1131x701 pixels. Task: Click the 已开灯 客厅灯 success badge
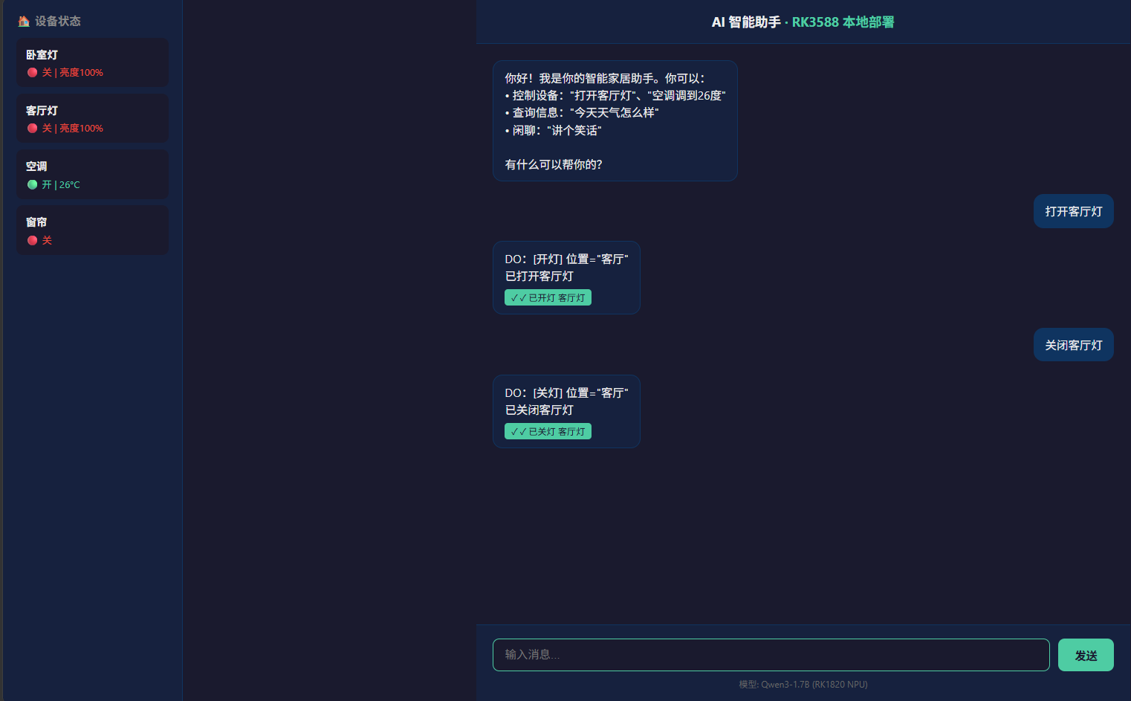click(548, 297)
